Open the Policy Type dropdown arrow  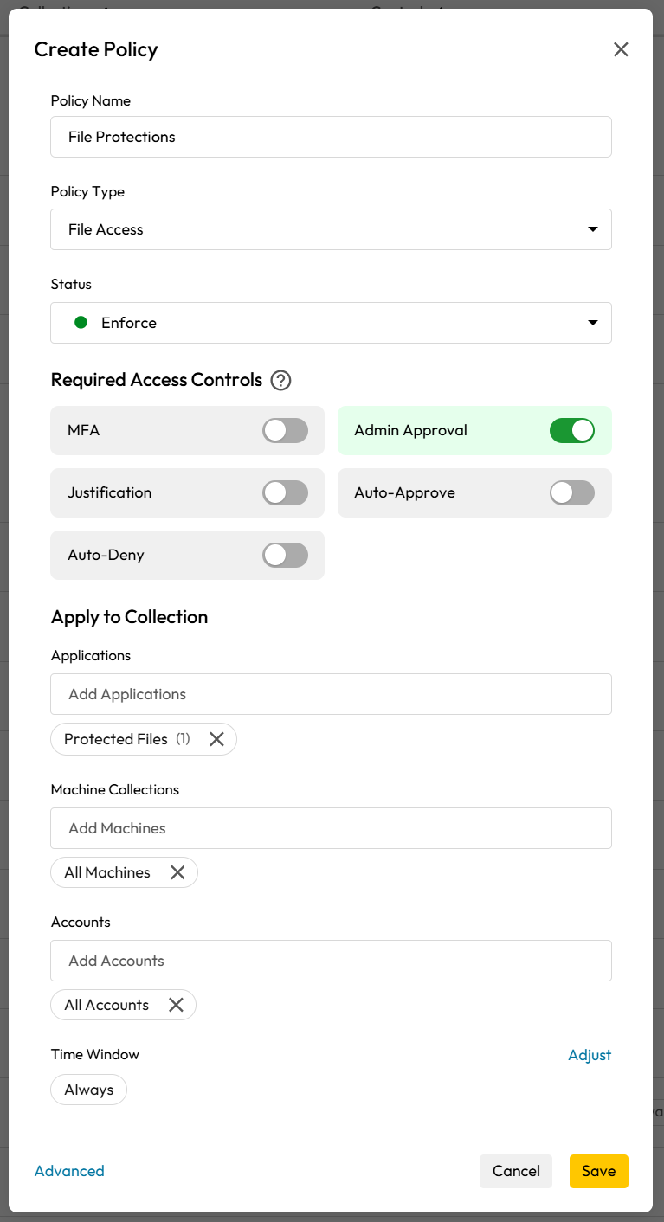tap(593, 229)
